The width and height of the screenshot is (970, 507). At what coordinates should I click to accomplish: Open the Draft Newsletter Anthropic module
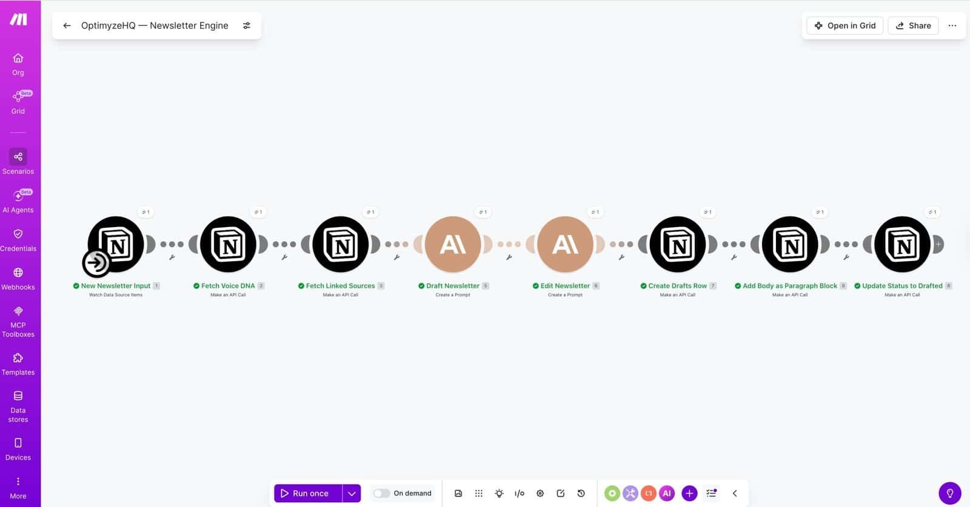(x=453, y=244)
